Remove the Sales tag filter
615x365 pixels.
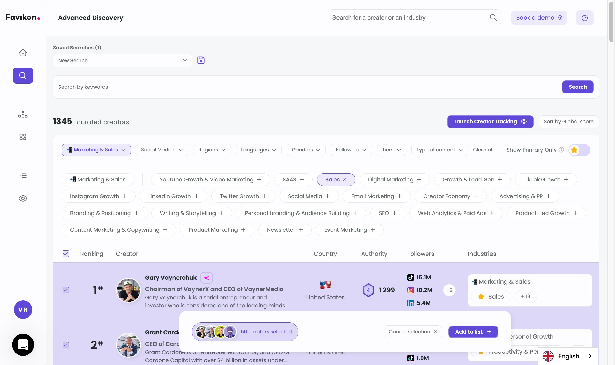(345, 179)
